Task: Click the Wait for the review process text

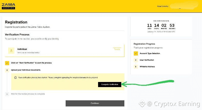Action: [x=28, y=94]
